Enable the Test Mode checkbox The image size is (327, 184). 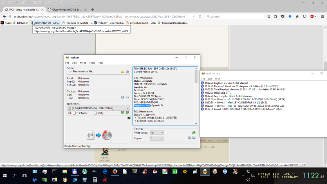click(74, 113)
